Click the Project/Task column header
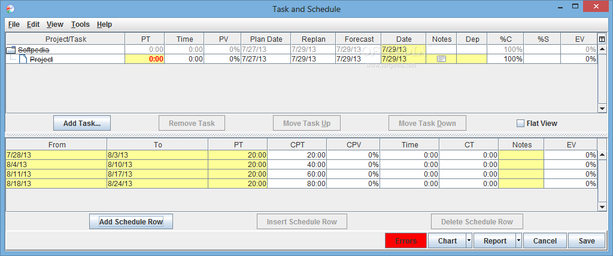Viewport: 613px width, 256px height. tap(66, 39)
